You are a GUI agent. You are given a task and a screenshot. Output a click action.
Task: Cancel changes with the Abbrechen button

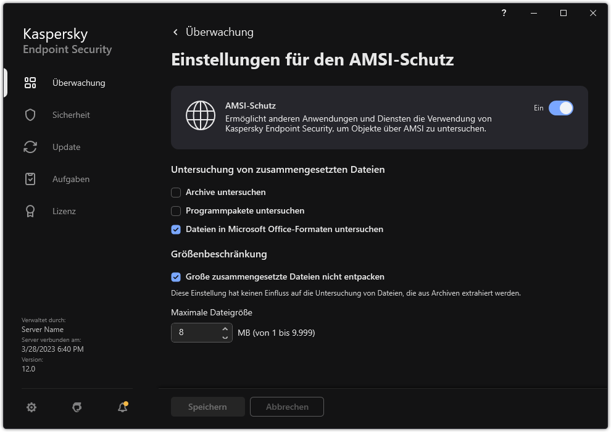(286, 407)
